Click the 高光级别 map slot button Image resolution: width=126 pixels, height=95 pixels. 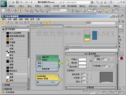tap(90, 74)
